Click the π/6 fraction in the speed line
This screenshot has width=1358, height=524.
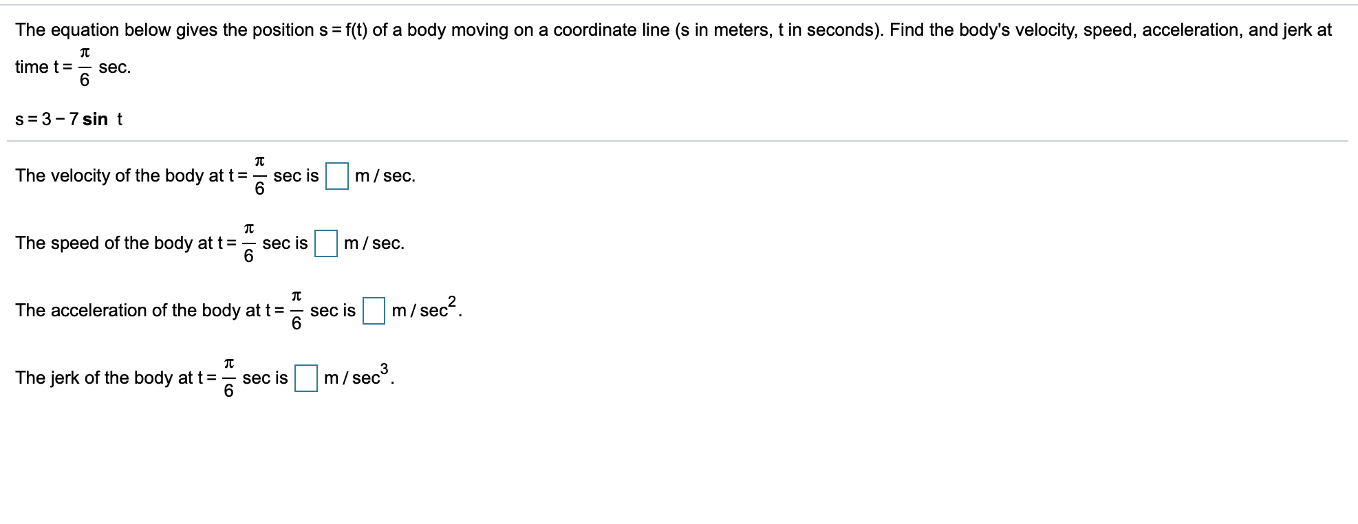[x=248, y=243]
